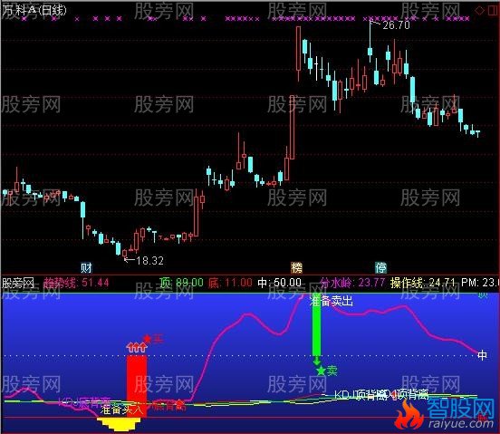Click the 中: 50.00 indicator value
This screenshot has width=500, height=434.
(x=279, y=283)
